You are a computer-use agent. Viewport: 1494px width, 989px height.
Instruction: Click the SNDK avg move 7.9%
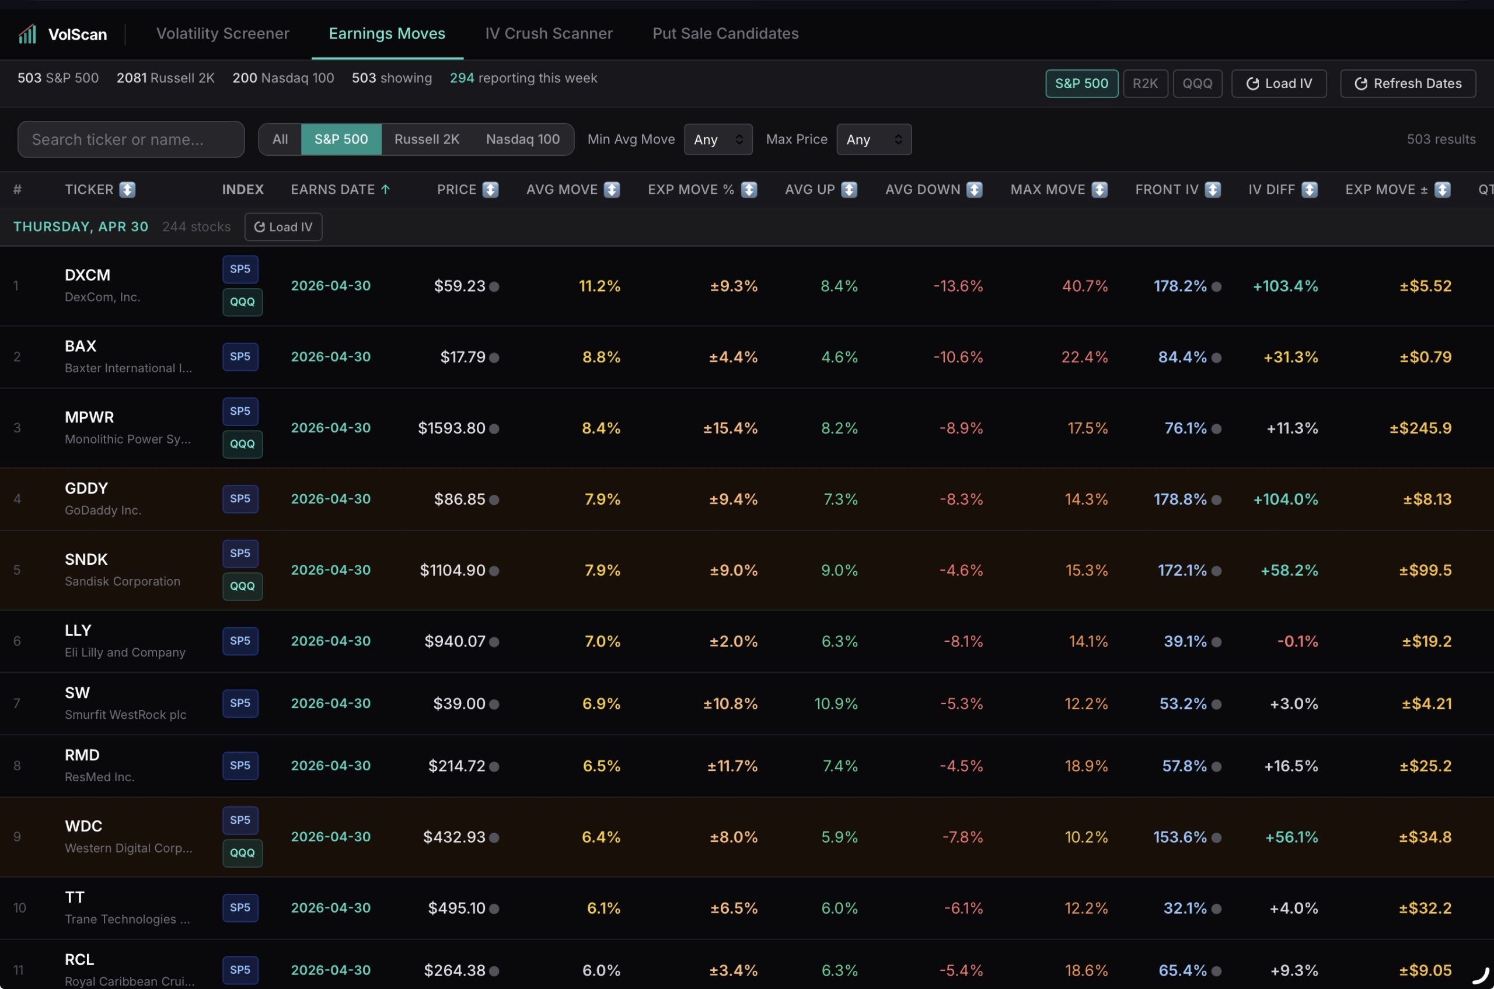pos(602,571)
